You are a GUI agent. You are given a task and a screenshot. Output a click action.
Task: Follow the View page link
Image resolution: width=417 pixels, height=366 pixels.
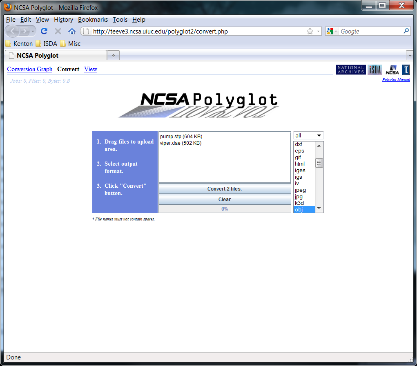(x=91, y=69)
